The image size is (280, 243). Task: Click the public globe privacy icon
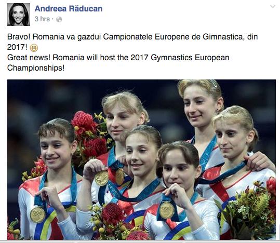coord(59,19)
